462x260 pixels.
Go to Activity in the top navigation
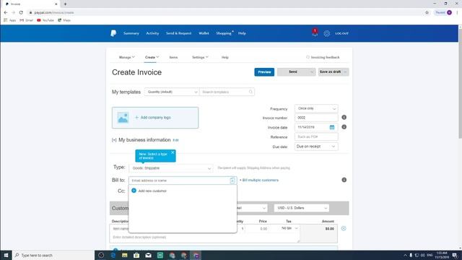pos(152,33)
